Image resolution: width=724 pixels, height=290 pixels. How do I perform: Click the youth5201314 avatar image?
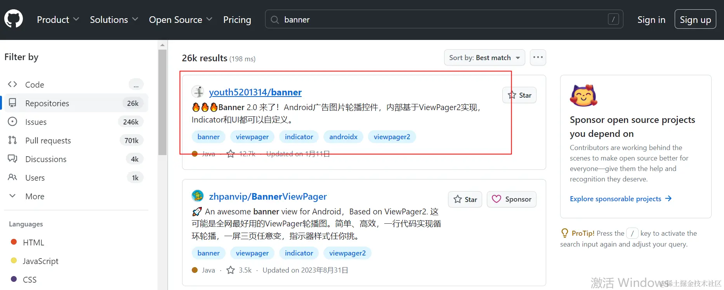(198, 92)
